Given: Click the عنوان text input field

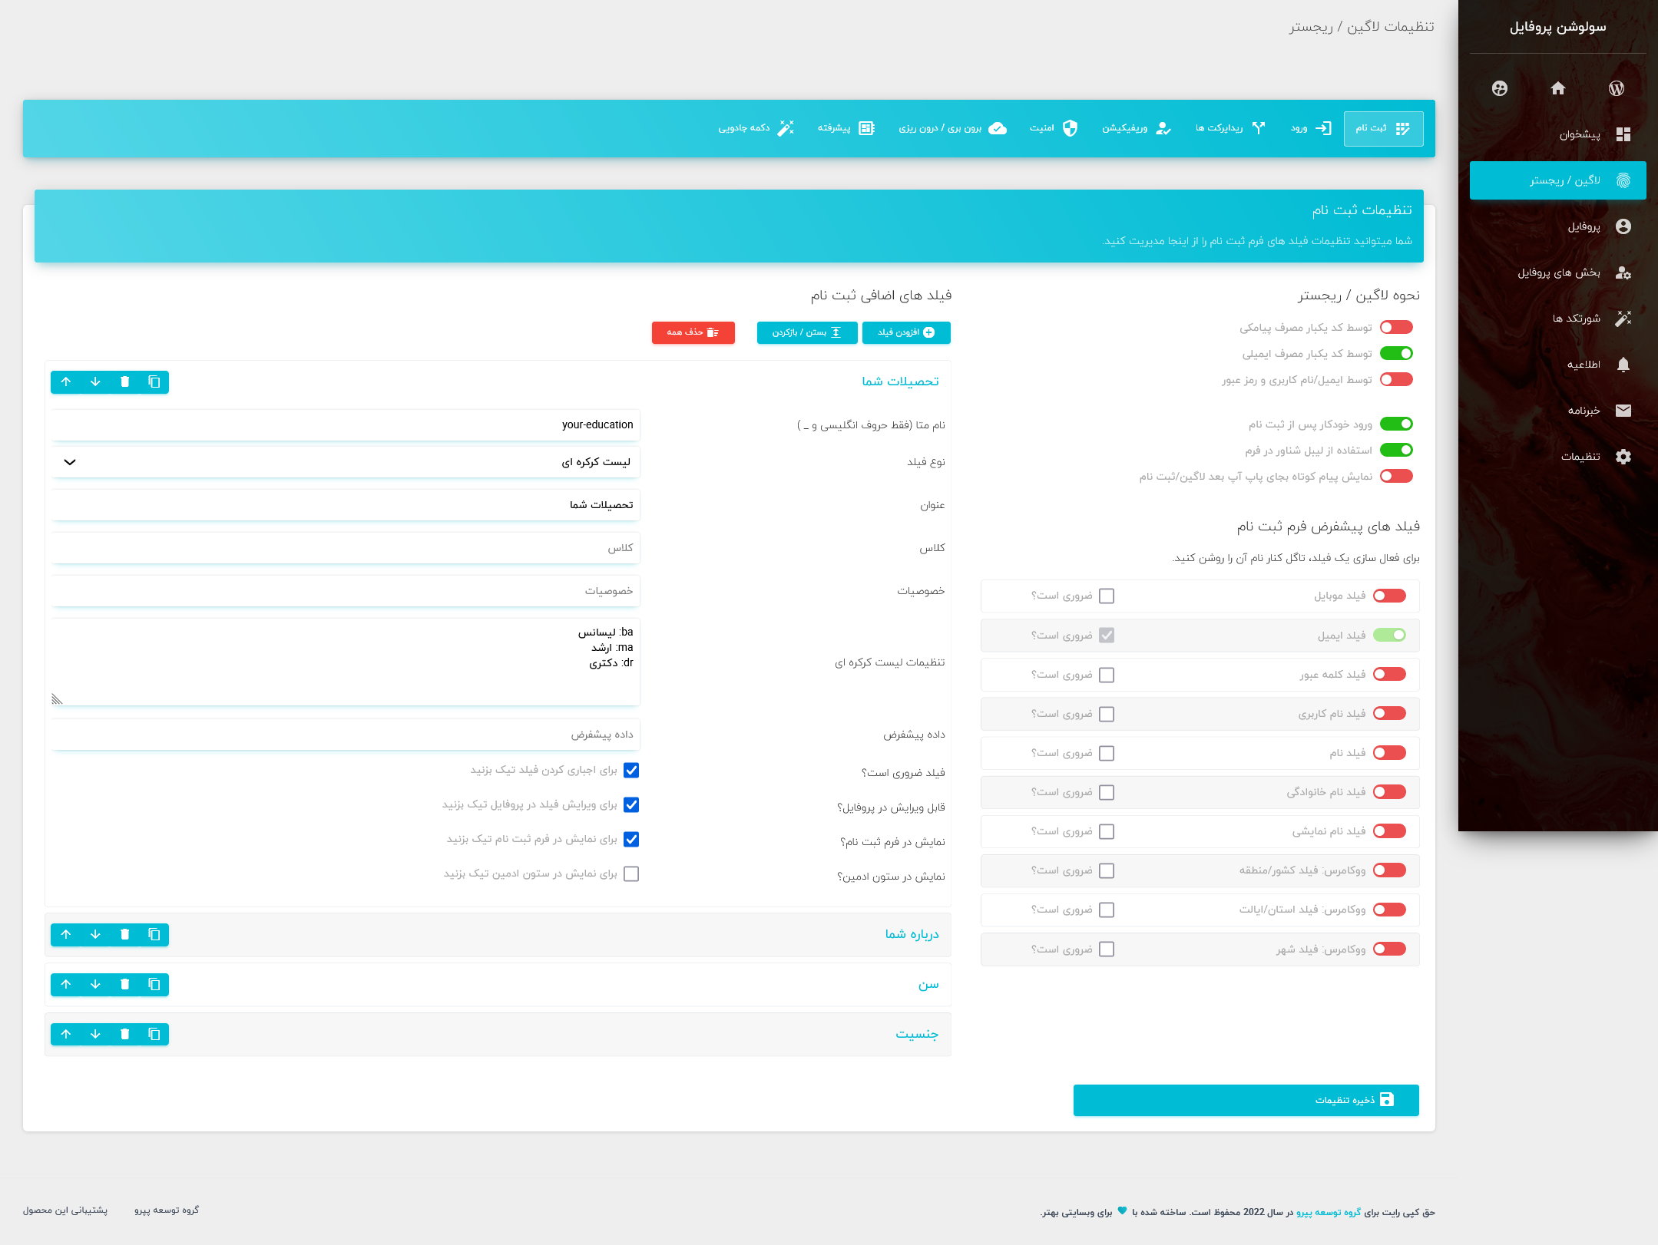Looking at the screenshot, I should [346, 505].
